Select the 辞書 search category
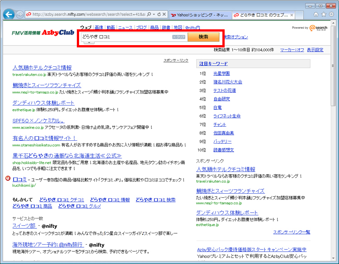The image size is (339, 264). point(166,28)
